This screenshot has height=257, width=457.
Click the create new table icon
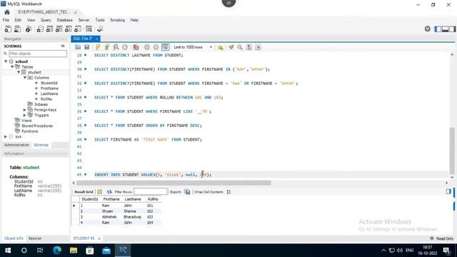point(49,29)
